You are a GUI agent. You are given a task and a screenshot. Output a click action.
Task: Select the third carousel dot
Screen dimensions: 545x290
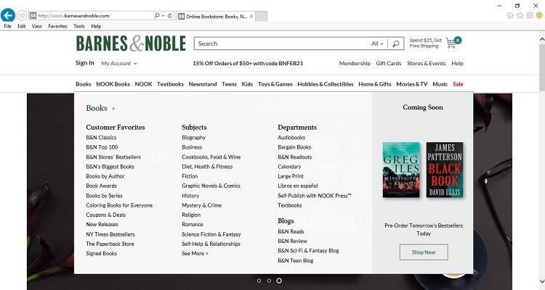[279, 281]
